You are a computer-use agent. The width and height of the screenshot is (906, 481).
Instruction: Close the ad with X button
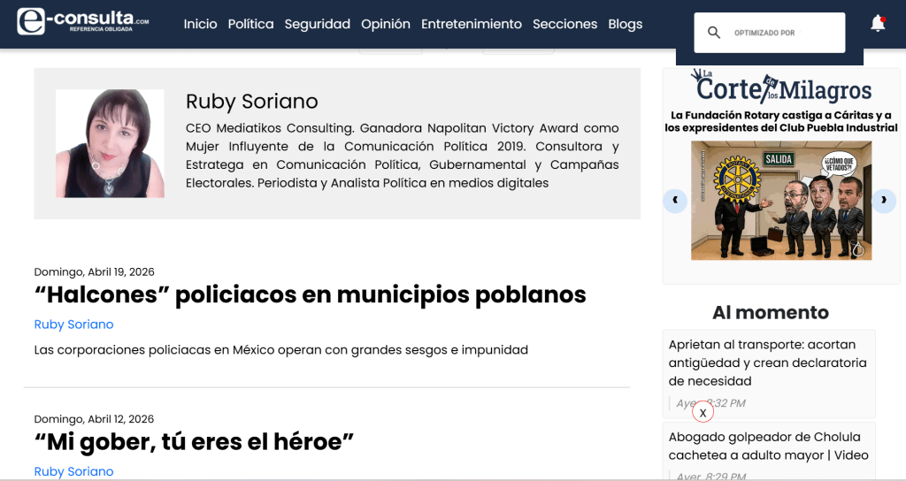pos(703,412)
